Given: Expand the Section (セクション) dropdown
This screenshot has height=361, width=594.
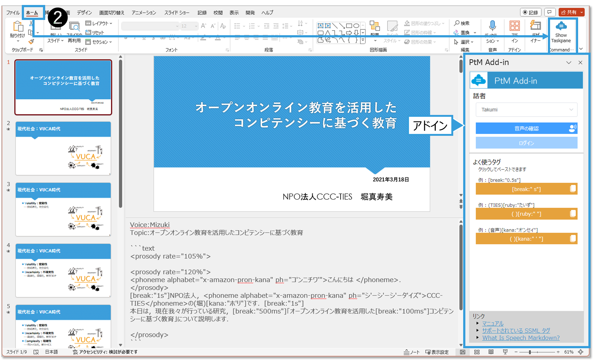Looking at the screenshot, I should click(99, 42).
